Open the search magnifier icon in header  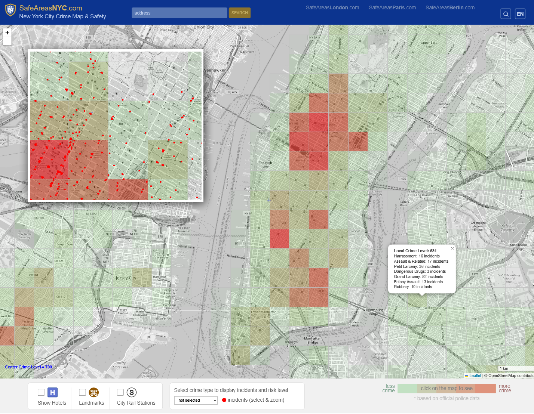tap(506, 14)
